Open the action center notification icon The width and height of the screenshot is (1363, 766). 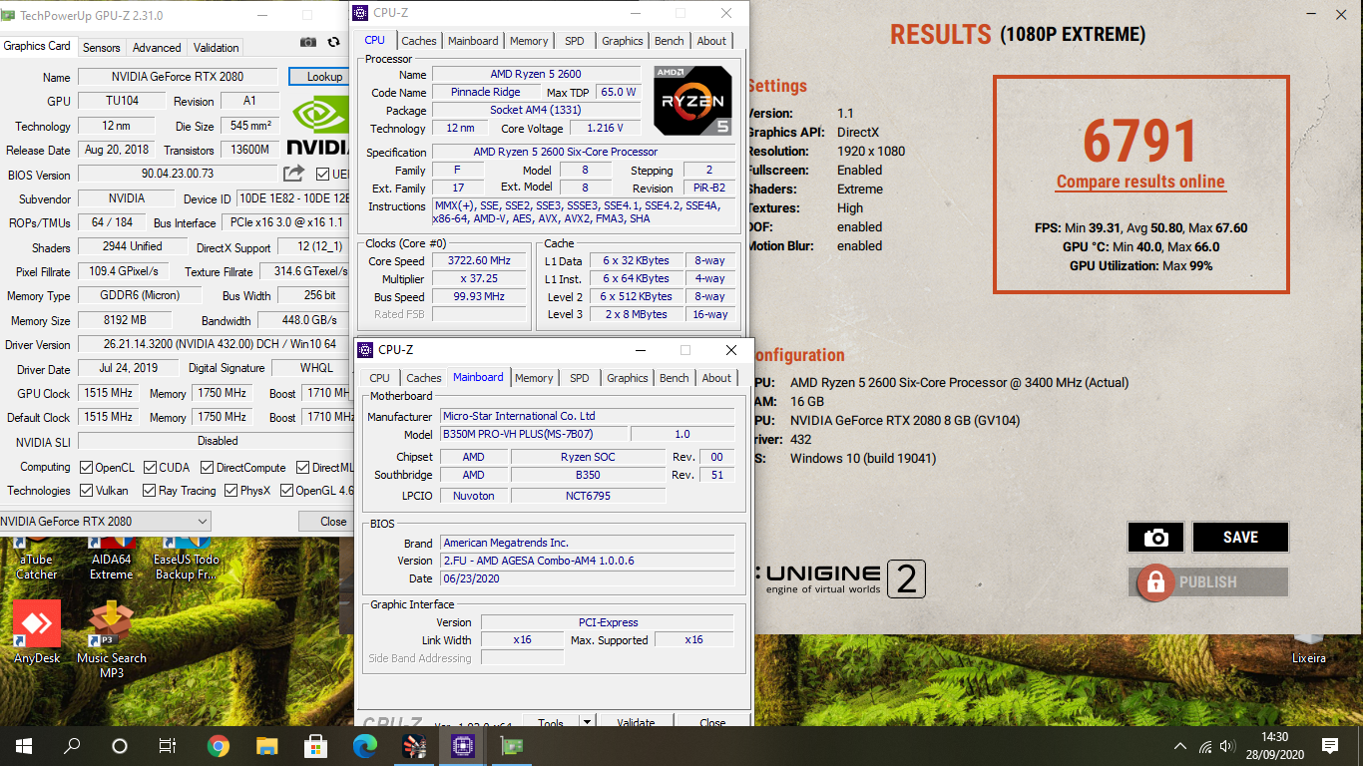pyautogui.click(x=1329, y=746)
